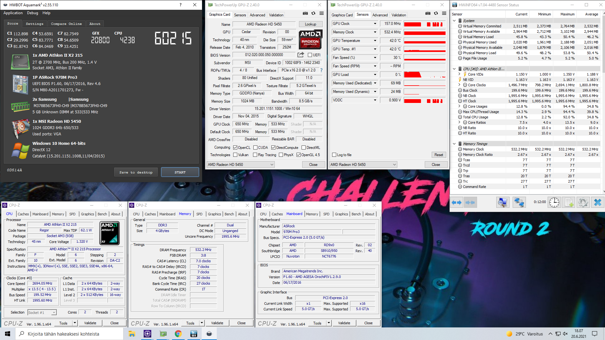Open GPU selector dropdown in Graphics Card window
The width and height of the screenshot is (605, 340).
[241, 165]
